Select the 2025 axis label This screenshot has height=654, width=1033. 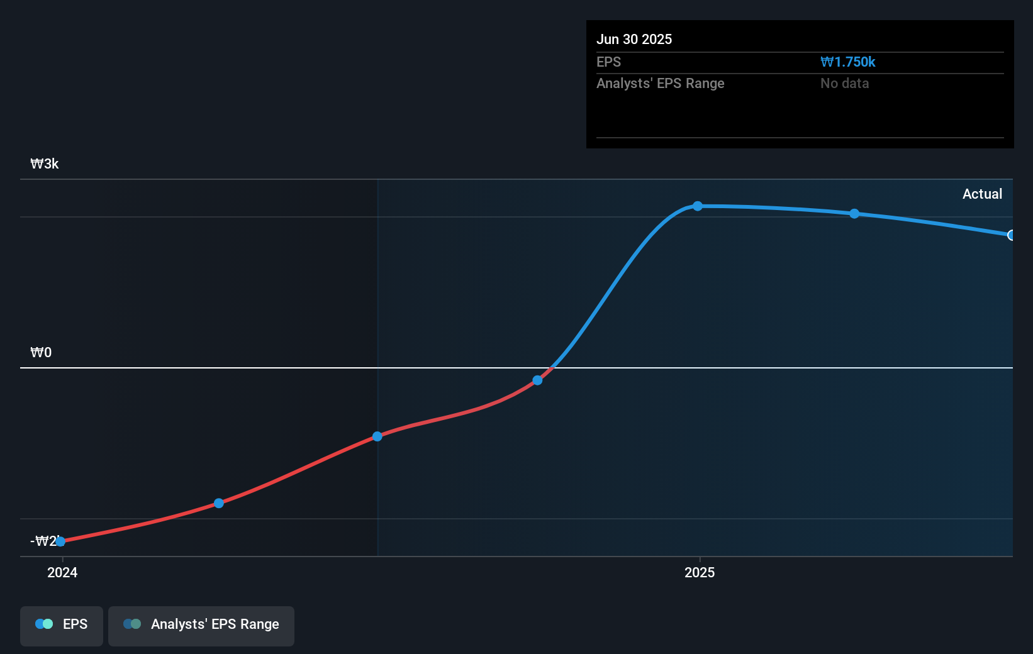(x=700, y=572)
